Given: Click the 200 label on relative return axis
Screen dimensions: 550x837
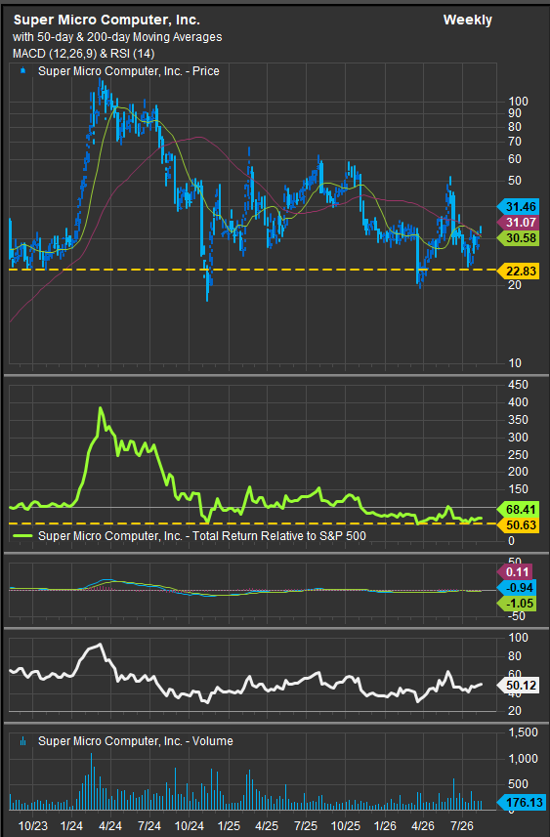Looking at the screenshot, I should 518,472.
